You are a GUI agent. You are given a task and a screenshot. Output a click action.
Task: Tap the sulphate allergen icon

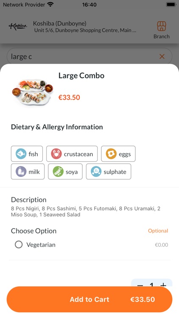96,171
